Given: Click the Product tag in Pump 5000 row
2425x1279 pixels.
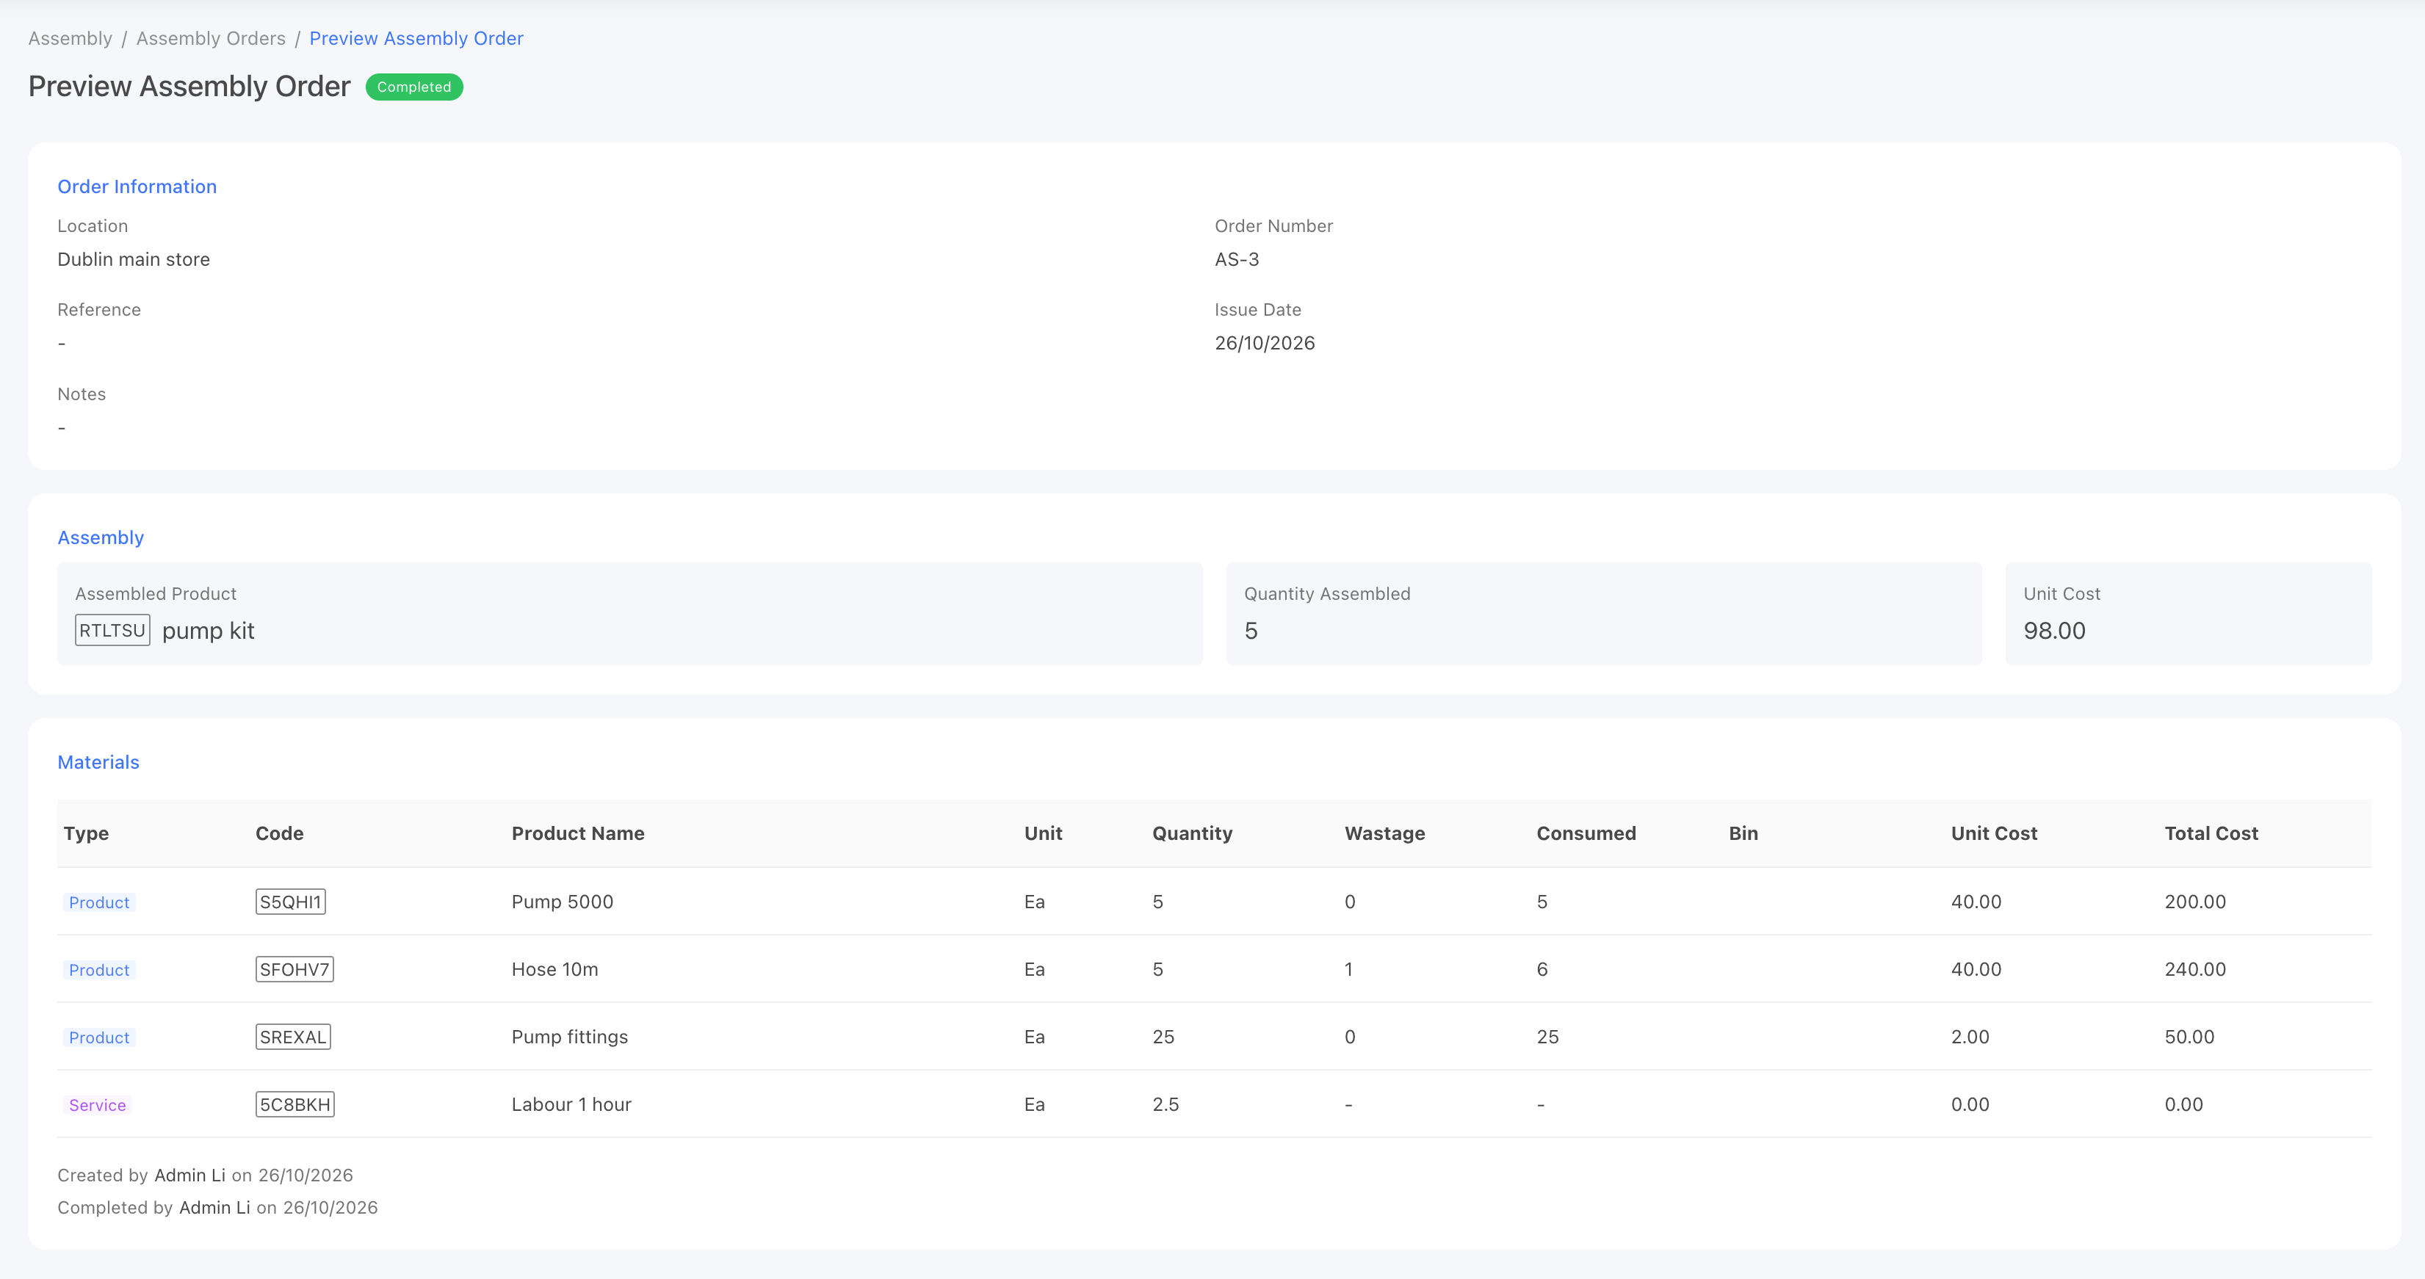Looking at the screenshot, I should (x=99, y=902).
